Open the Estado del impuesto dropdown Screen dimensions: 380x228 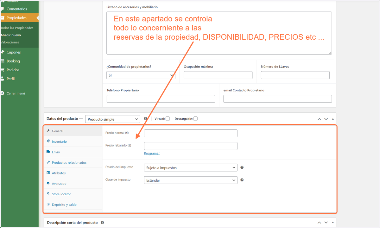[191, 167]
